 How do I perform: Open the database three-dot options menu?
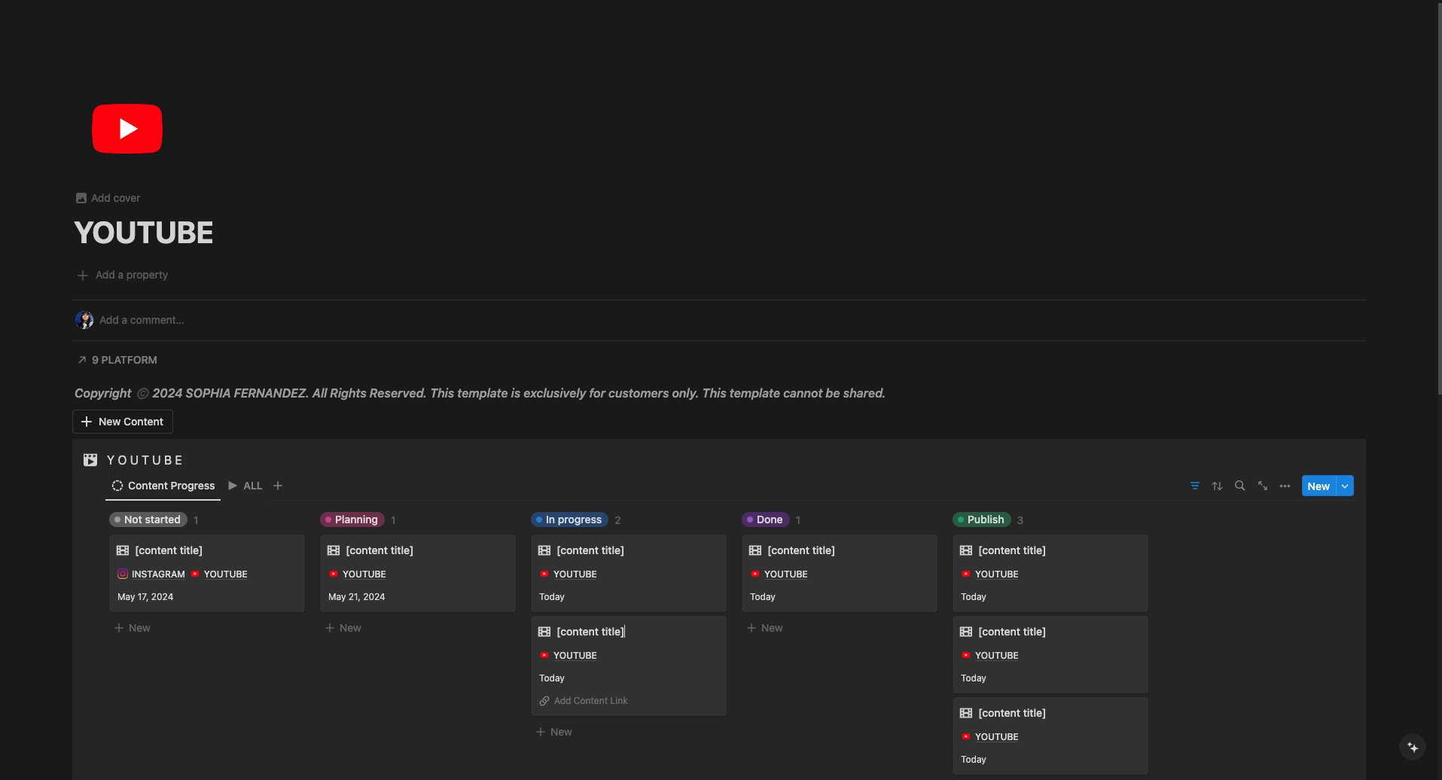click(1285, 486)
